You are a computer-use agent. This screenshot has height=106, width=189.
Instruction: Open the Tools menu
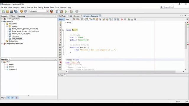click(57, 7)
